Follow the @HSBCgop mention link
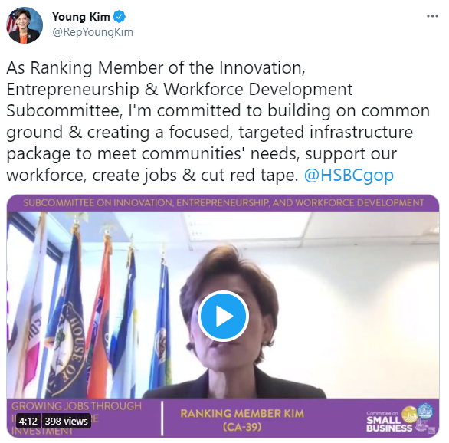Image resolution: width=449 pixels, height=443 pixels. [349, 175]
